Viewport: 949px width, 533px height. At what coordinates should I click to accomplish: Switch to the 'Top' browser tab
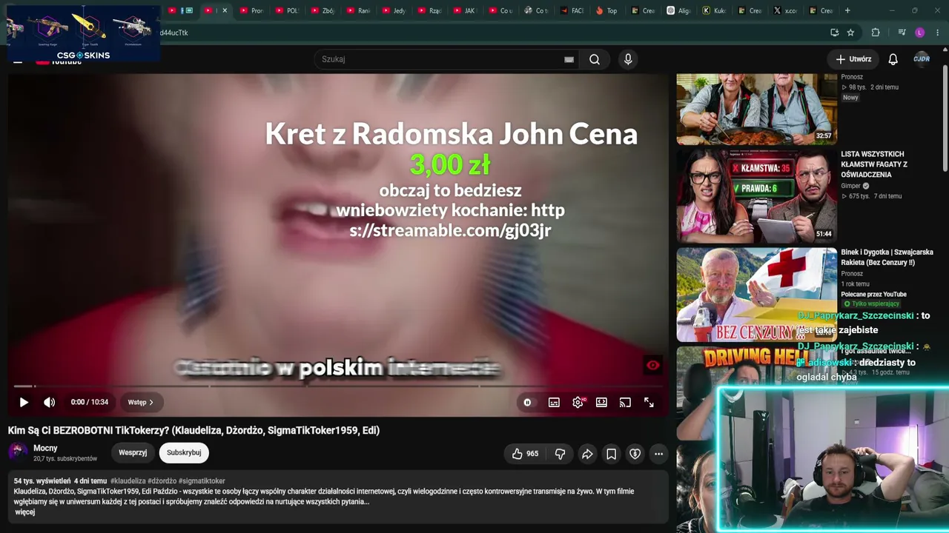point(607,10)
